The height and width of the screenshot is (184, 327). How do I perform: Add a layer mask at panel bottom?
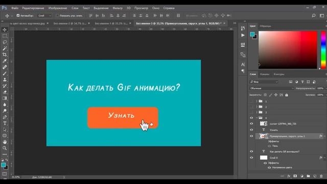point(295,176)
